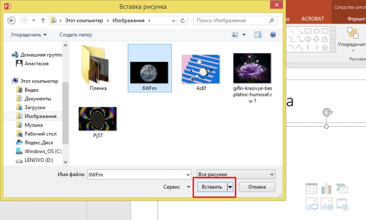
Task: Expand the Вставить button dropdown arrow
Action: click(x=230, y=187)
